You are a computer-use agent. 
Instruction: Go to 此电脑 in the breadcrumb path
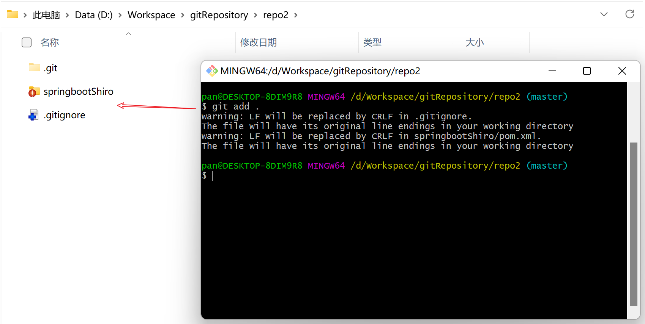(46, 15)
